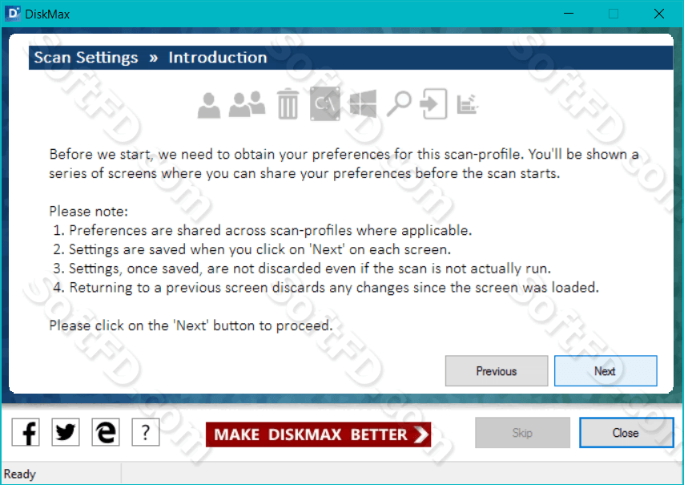Viewport: 684px width, 485px height.
Task: Click the 'Scan Settings' breadcrumb heading
Action: point(86,58)
